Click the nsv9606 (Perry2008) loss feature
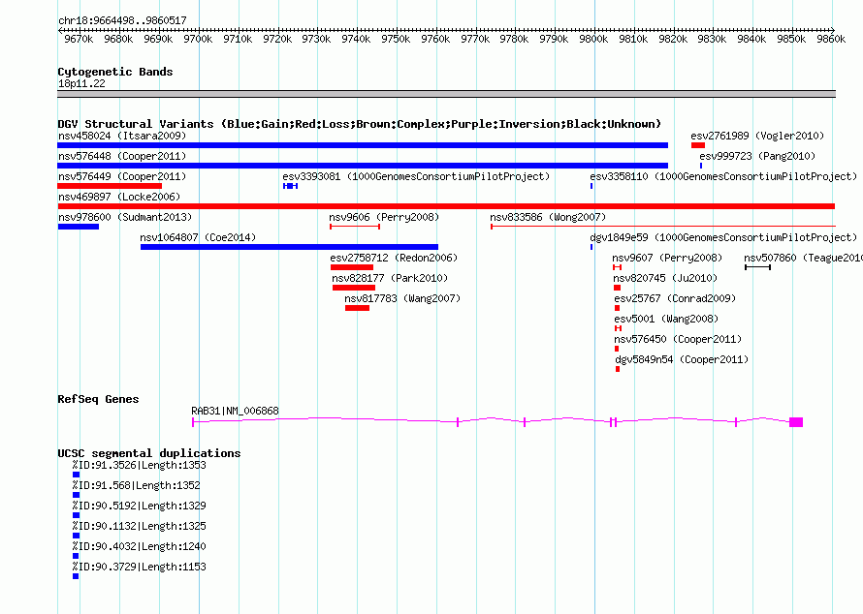The image size is (863, 614). coord(355,227)
